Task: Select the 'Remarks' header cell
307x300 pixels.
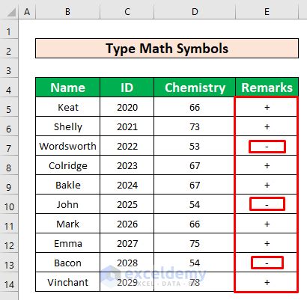Action: click(267, 88)
